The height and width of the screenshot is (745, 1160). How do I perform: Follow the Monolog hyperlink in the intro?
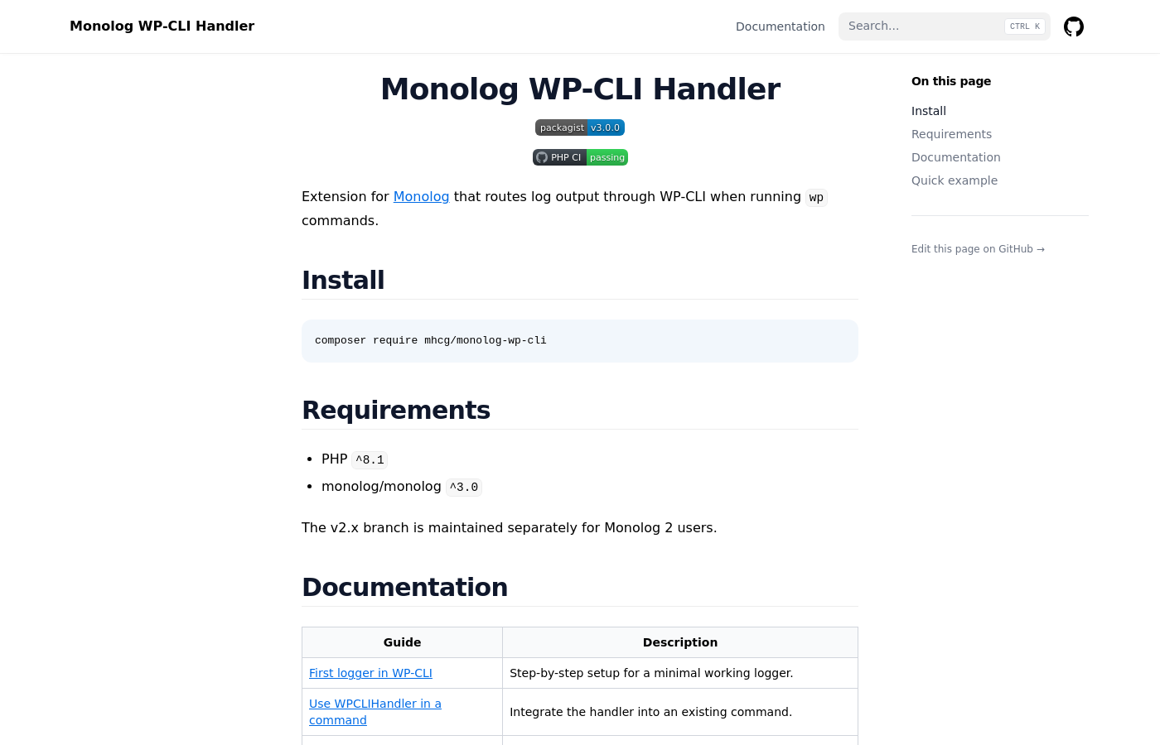(421, 196)
